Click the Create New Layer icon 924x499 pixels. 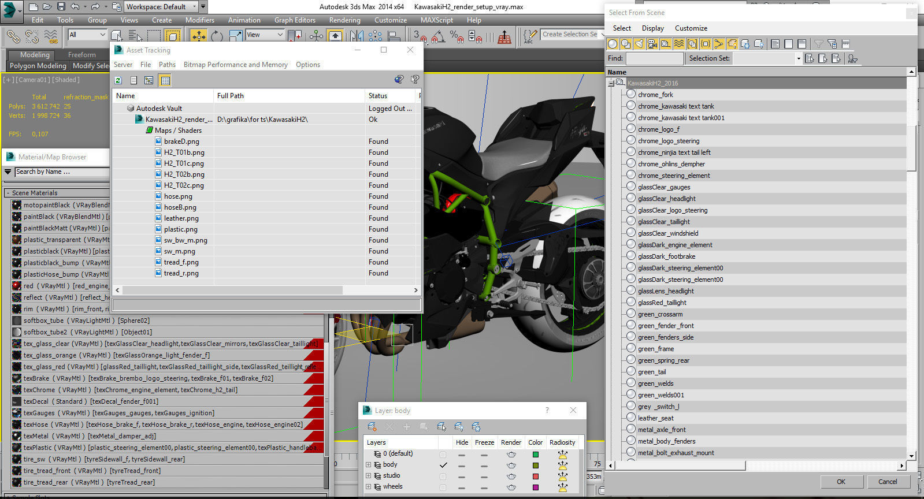(372, 427)
